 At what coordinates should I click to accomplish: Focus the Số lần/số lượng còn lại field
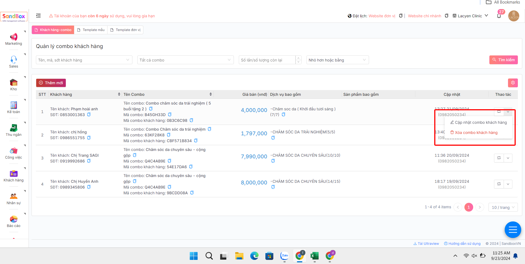[x=267, y=60]
